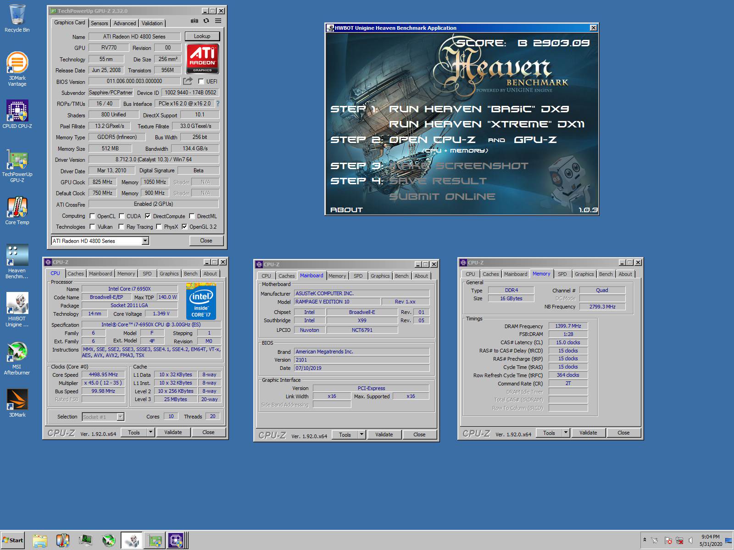Select CPUID CPU-Z desktop shortcut
The image size is (734, 550).
pos(17,114)
